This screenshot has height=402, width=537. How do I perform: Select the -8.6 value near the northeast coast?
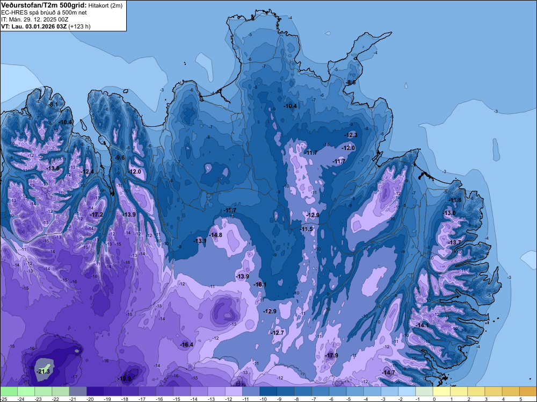click(350, 83)
